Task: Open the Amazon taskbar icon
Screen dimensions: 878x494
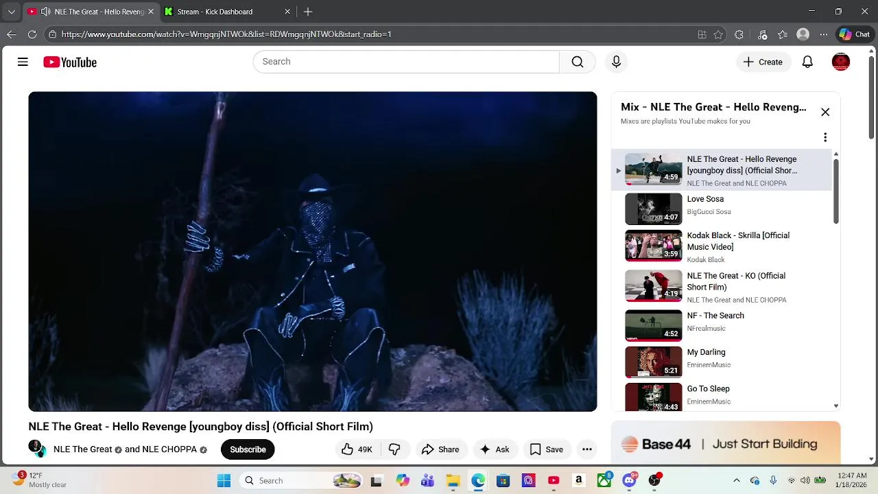Action: (579, 481)
